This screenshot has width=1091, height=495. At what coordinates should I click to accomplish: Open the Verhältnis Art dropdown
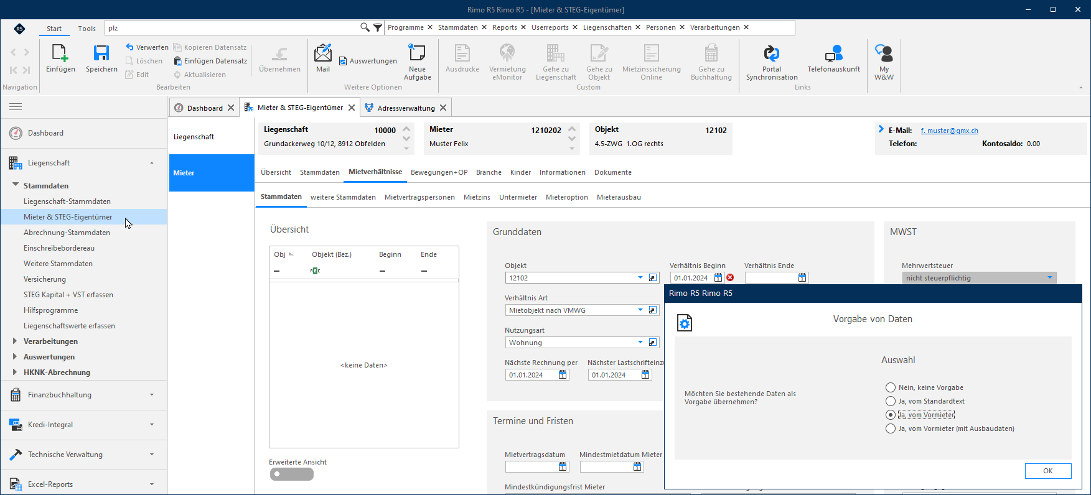(x=640, y=310)
